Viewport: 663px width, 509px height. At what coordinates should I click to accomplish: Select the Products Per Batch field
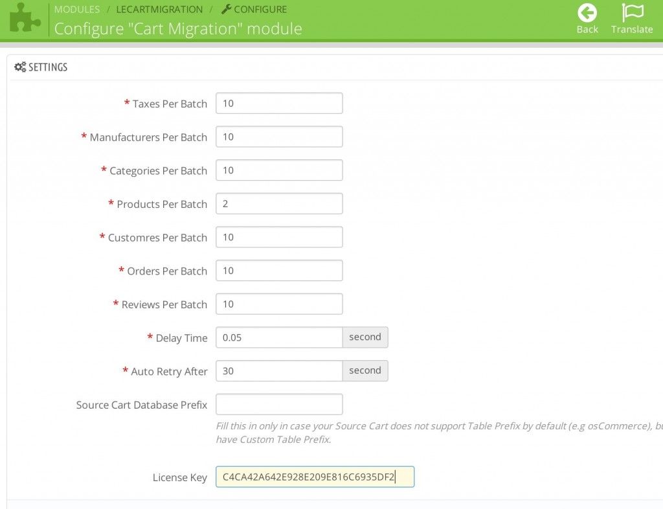coord(279,203)
